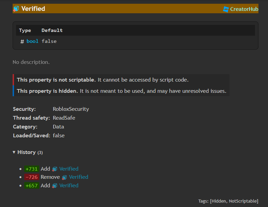Open the CreatorHub link

point(241,9)
